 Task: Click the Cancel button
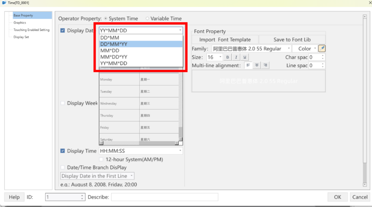pos(360,197)
